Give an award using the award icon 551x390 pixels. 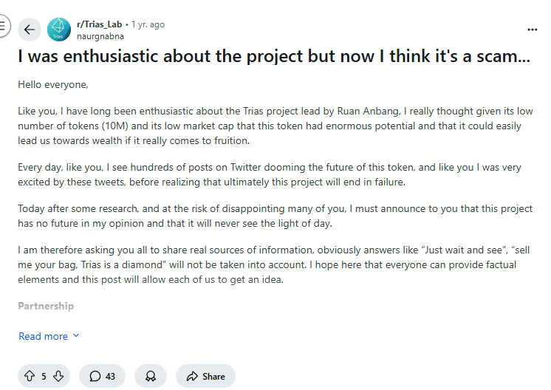point(151,376)
